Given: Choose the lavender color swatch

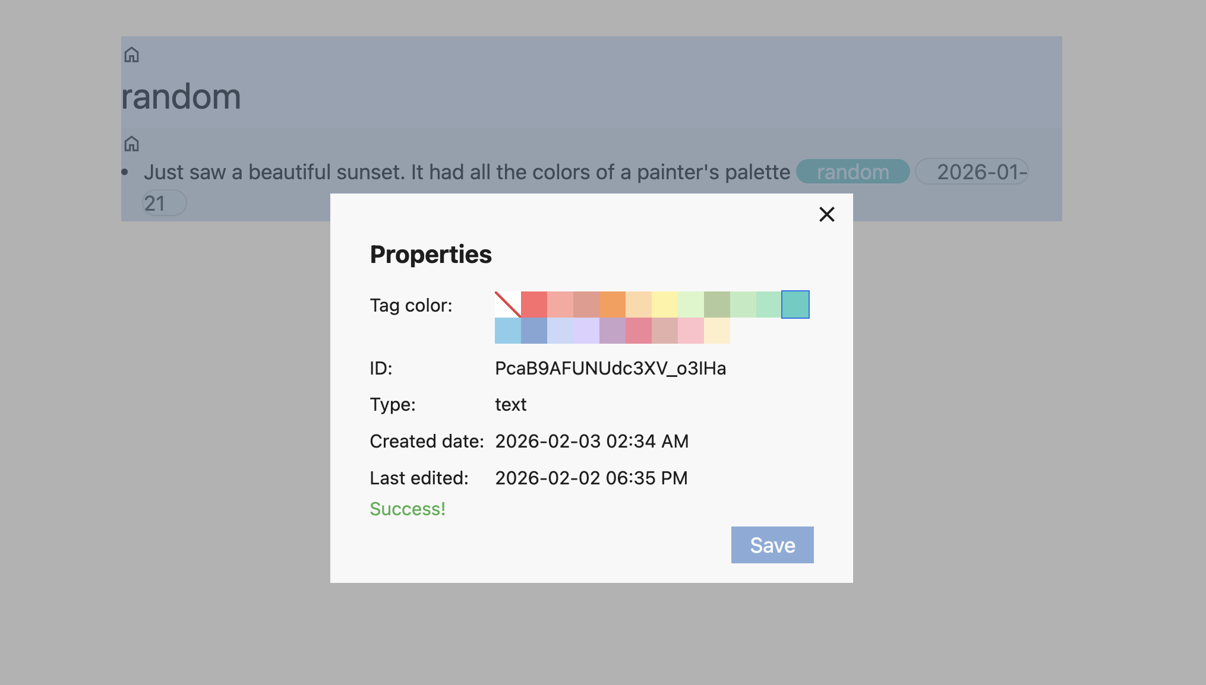Looking at the screenshot, I should point(586,331).
